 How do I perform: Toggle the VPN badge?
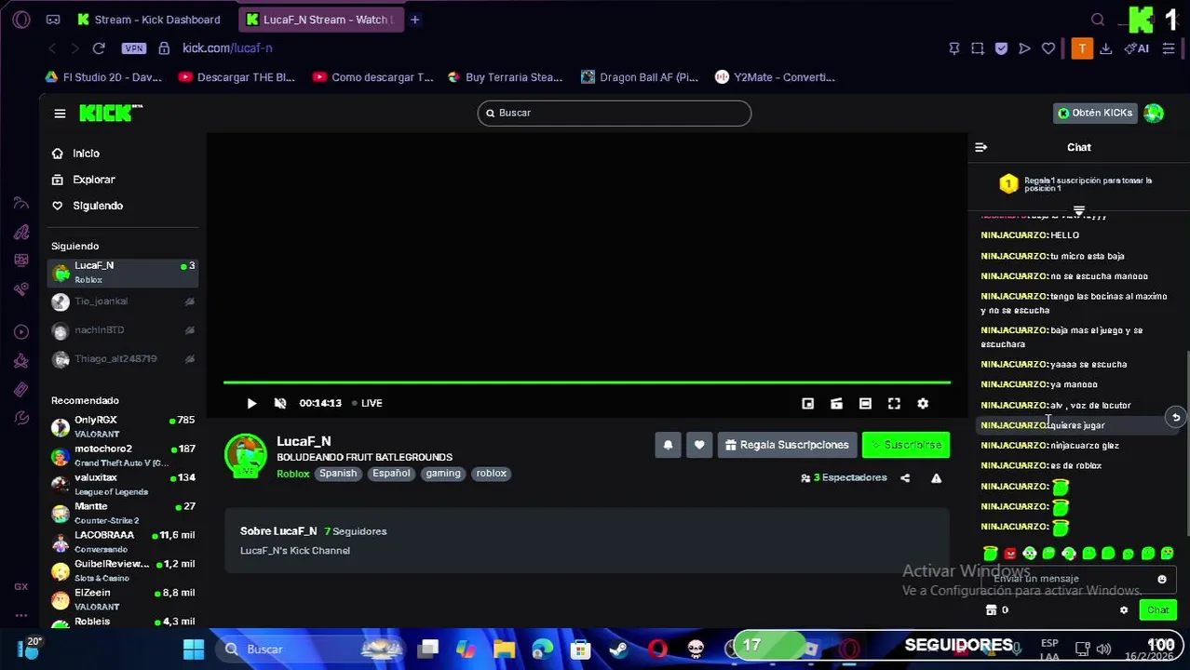134,48
